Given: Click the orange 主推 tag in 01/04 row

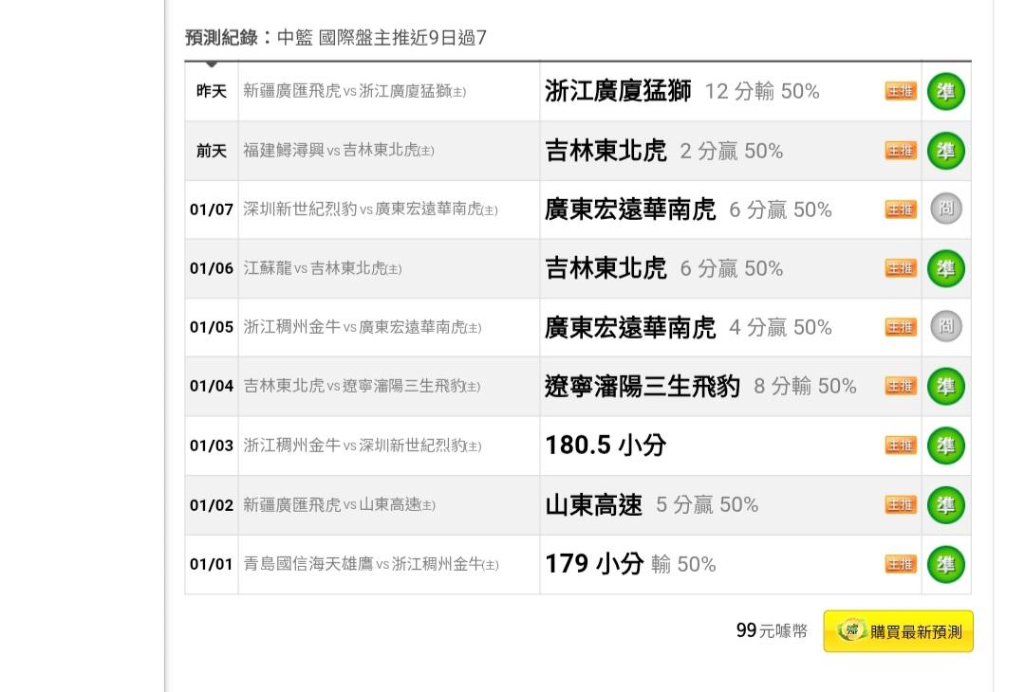Looking at the screenshot, I should point(901,387).
